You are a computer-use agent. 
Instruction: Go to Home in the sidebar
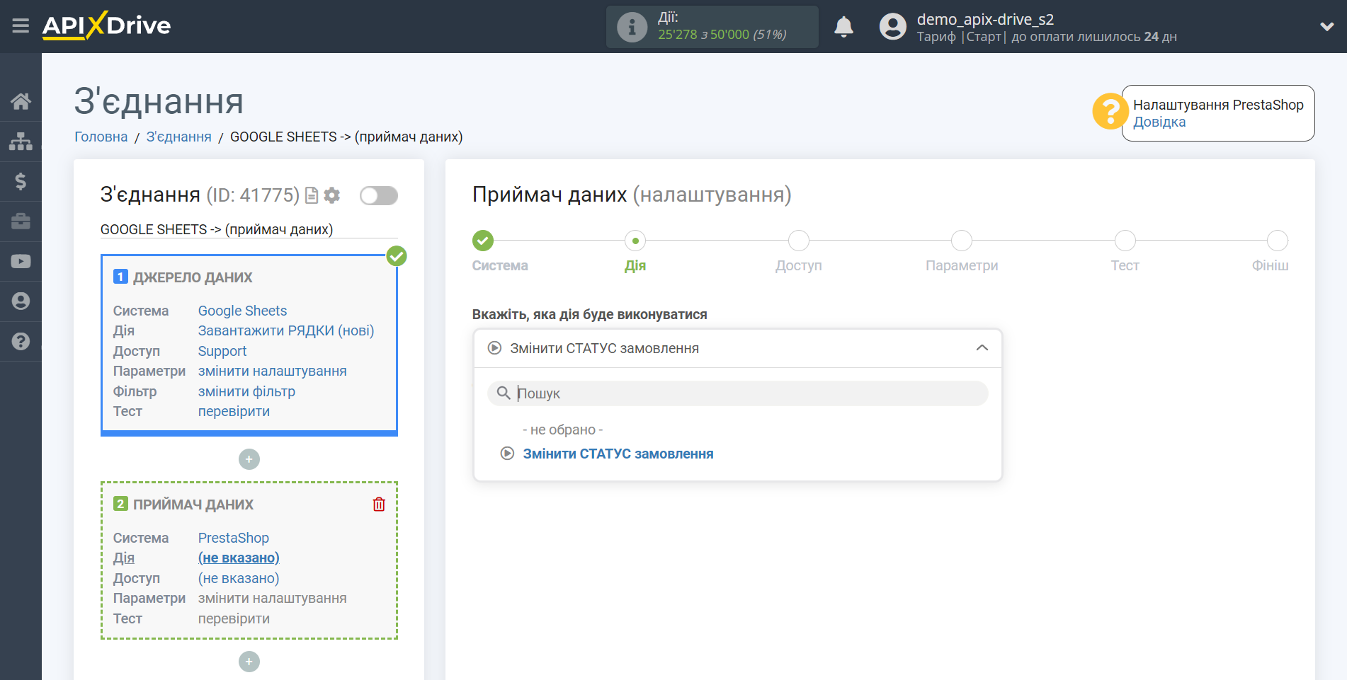pos(21,101)
